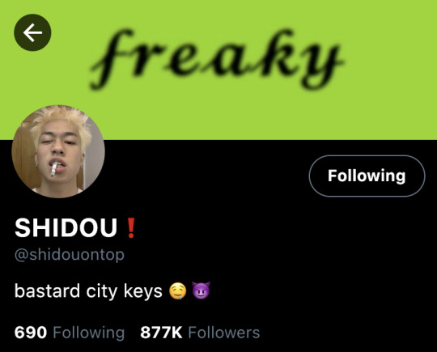Click the purple smiling devil emoji
The image size is (437, 352).
[201, 291]
